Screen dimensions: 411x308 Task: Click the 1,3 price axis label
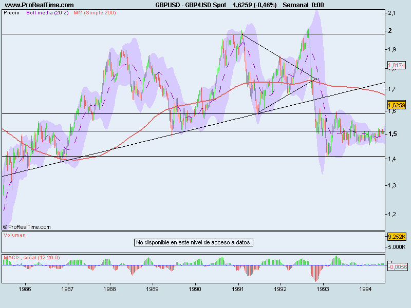click(392, 185)
